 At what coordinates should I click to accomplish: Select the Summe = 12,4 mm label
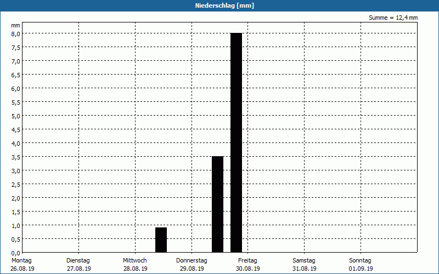[x=393, y=18]
